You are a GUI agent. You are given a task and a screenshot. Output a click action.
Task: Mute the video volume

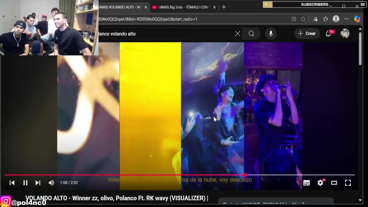(x=51, y=183)
